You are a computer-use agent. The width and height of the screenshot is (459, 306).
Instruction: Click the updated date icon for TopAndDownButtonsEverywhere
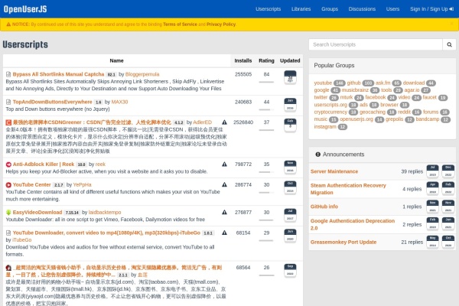(x=290, y=104)
